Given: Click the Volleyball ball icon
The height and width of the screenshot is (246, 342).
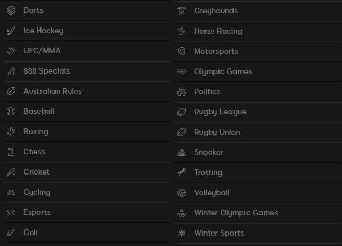Looking at the screenshot, I should [x=182, y=193].
